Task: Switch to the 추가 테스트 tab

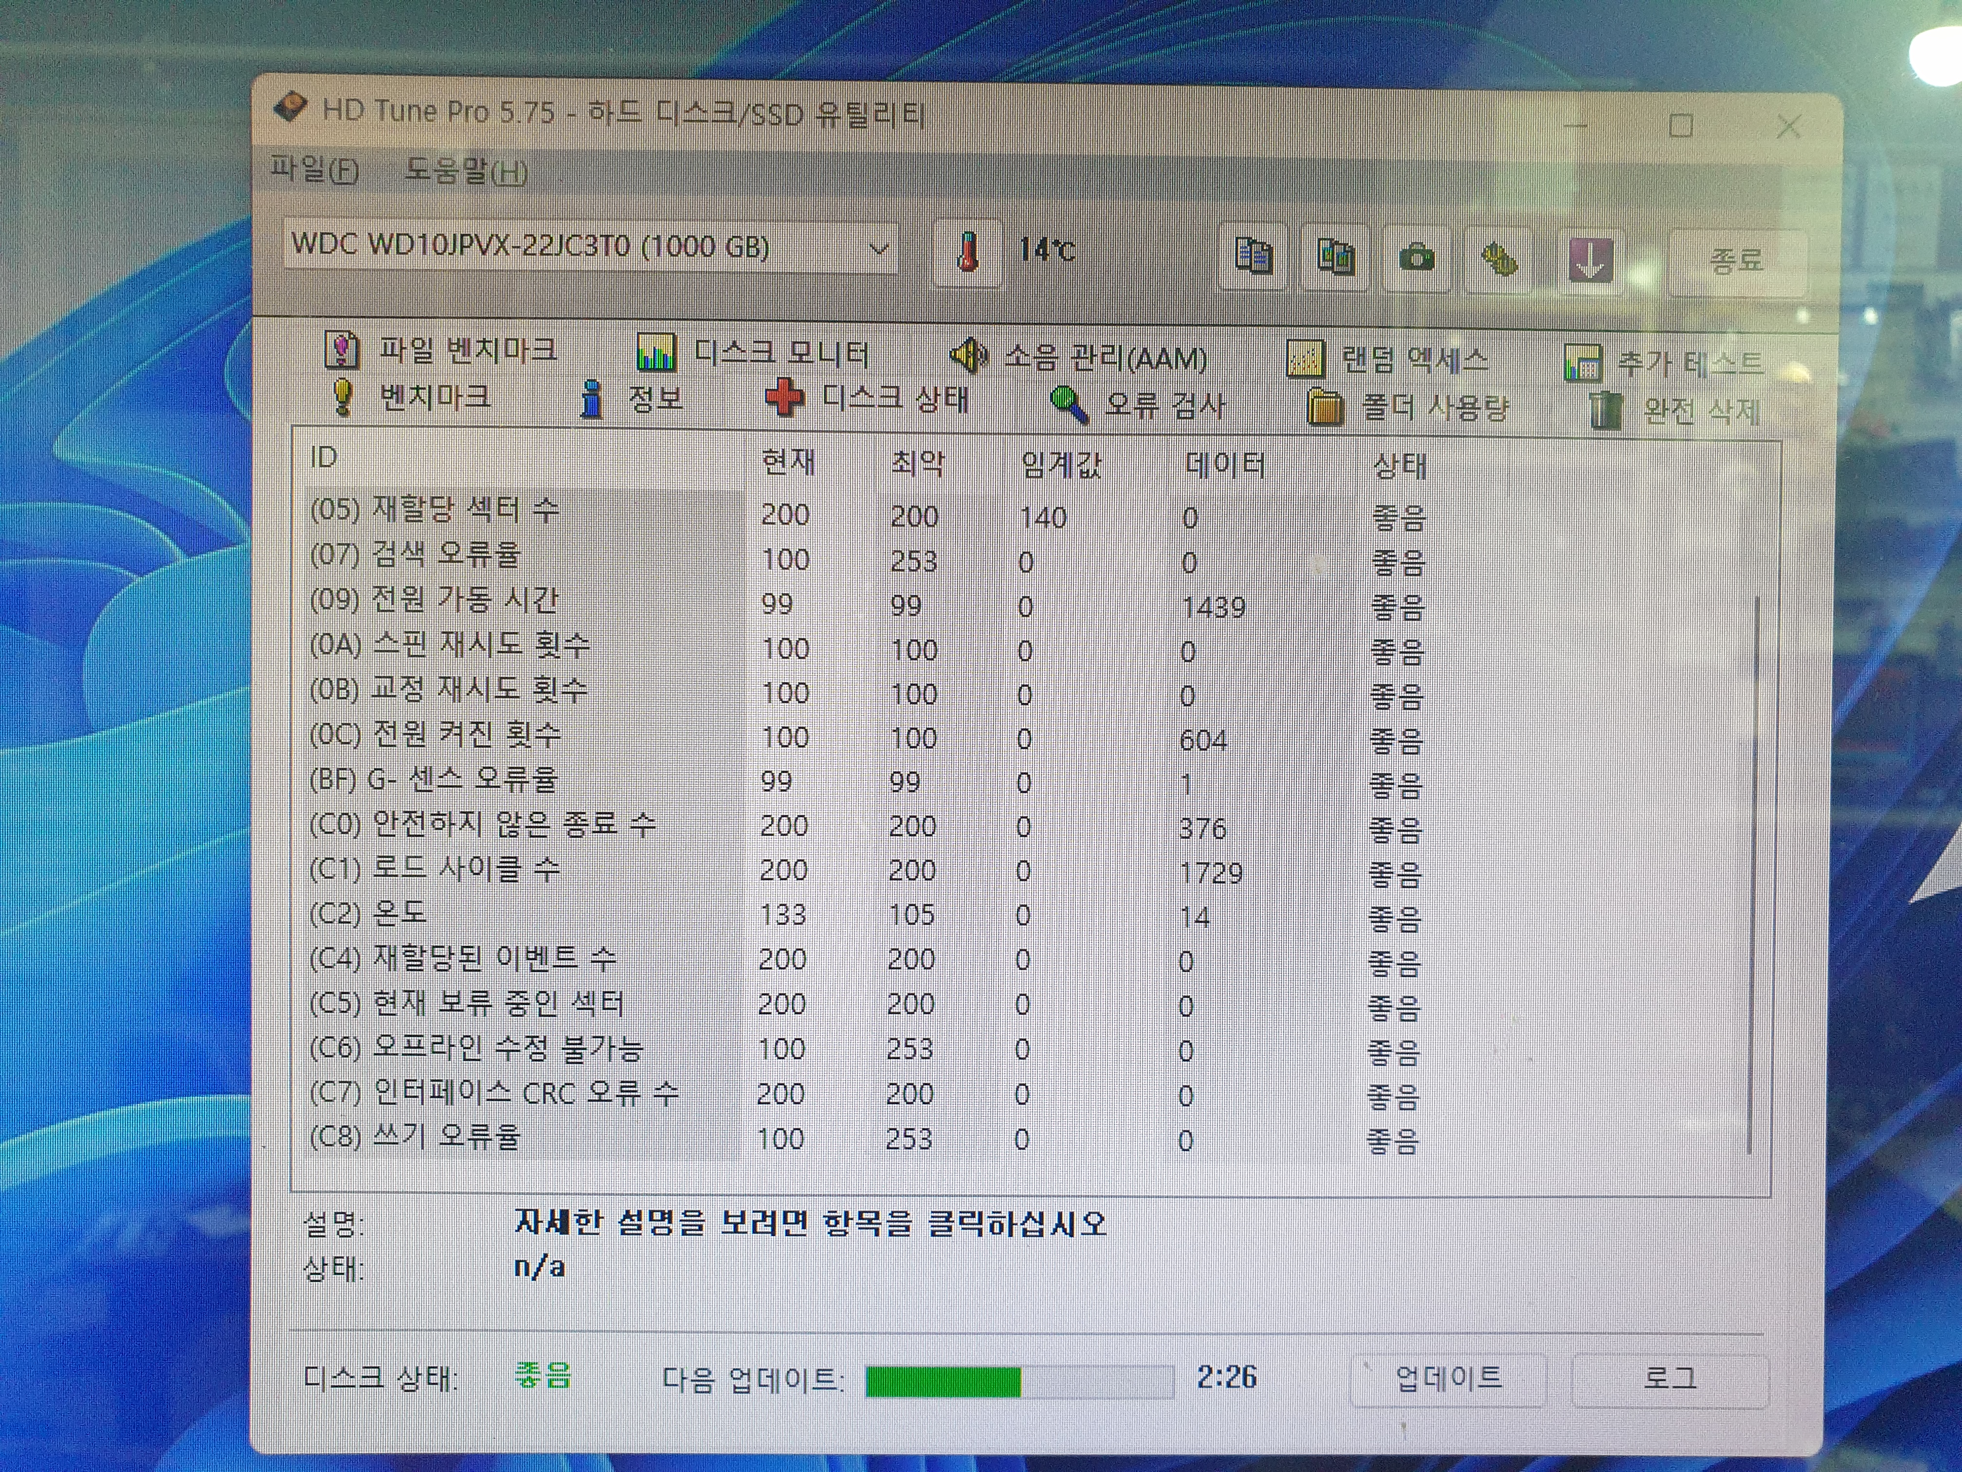Action: [1664, 363]
